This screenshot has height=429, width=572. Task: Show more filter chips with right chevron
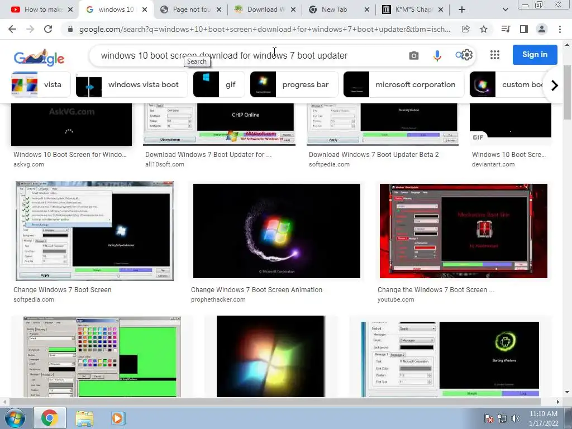tap(555, 85)
